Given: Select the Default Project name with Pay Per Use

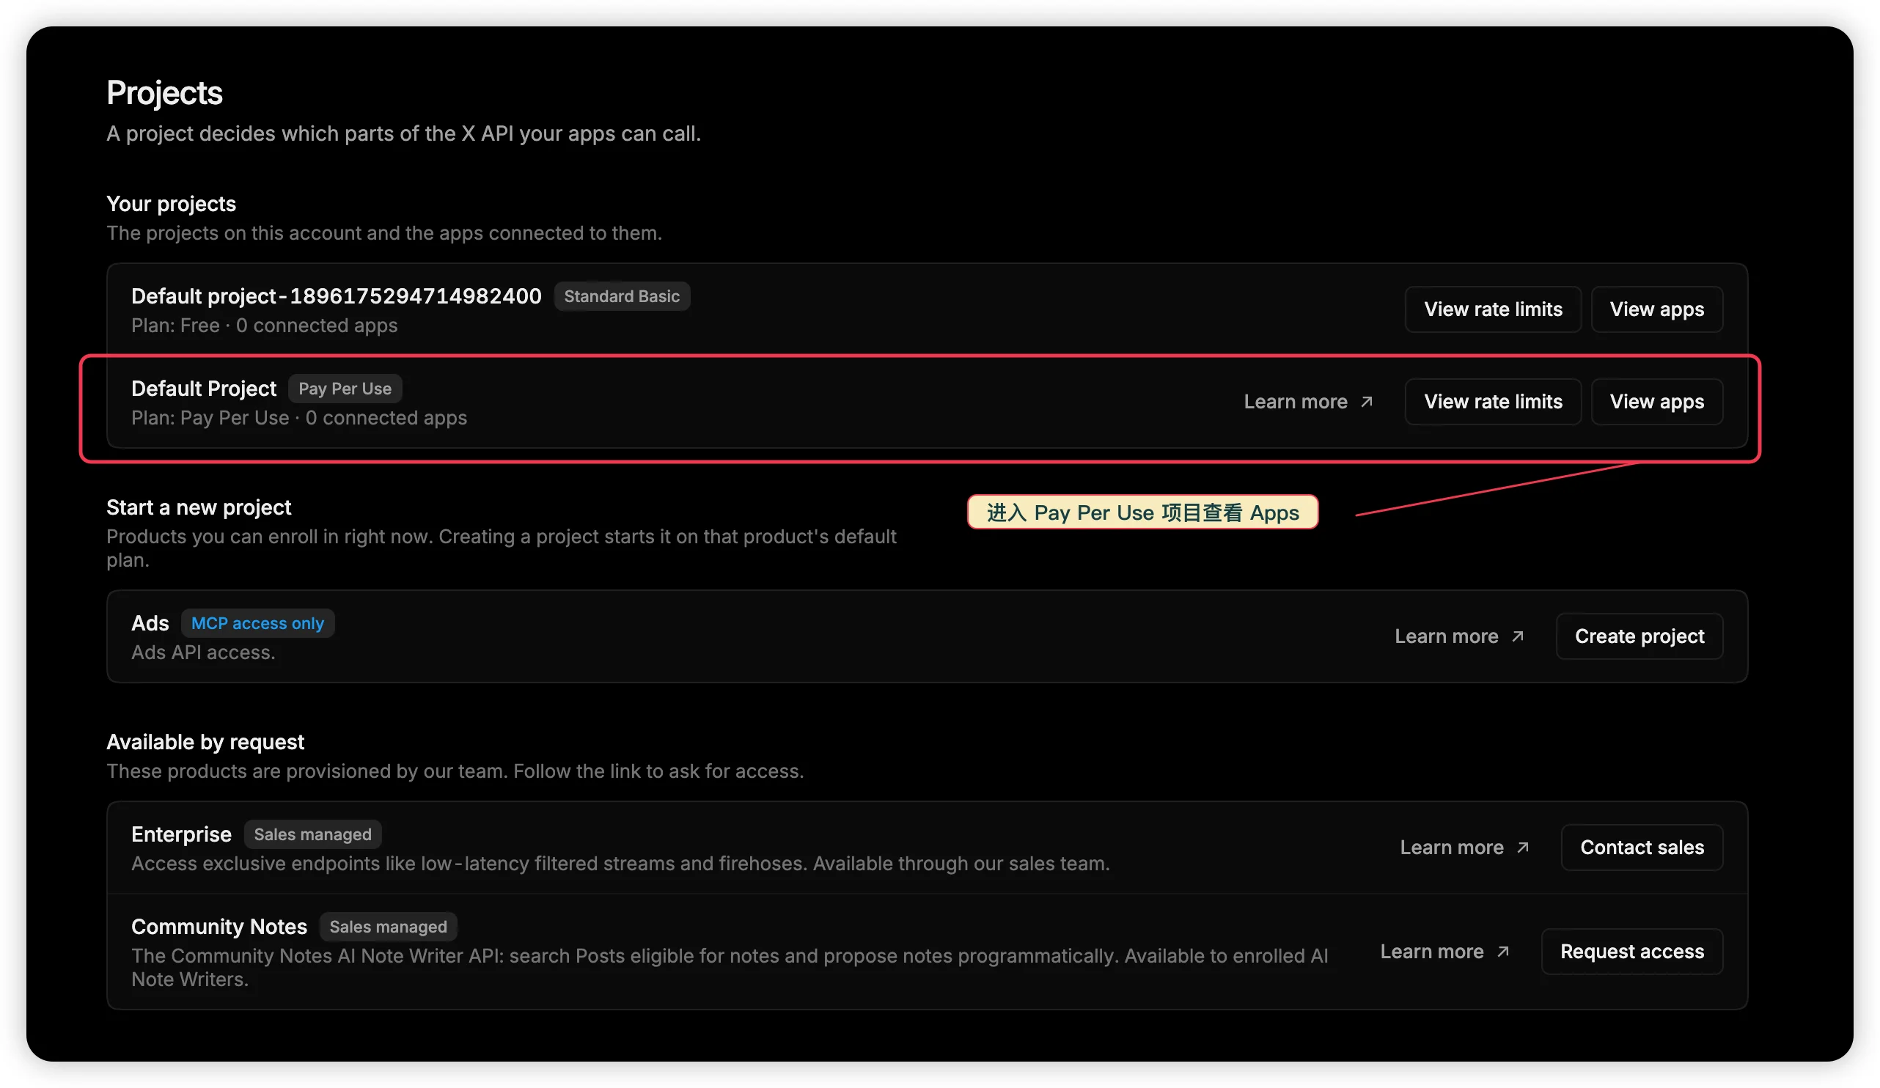Looking at the screenshot, I should point(204,389).
